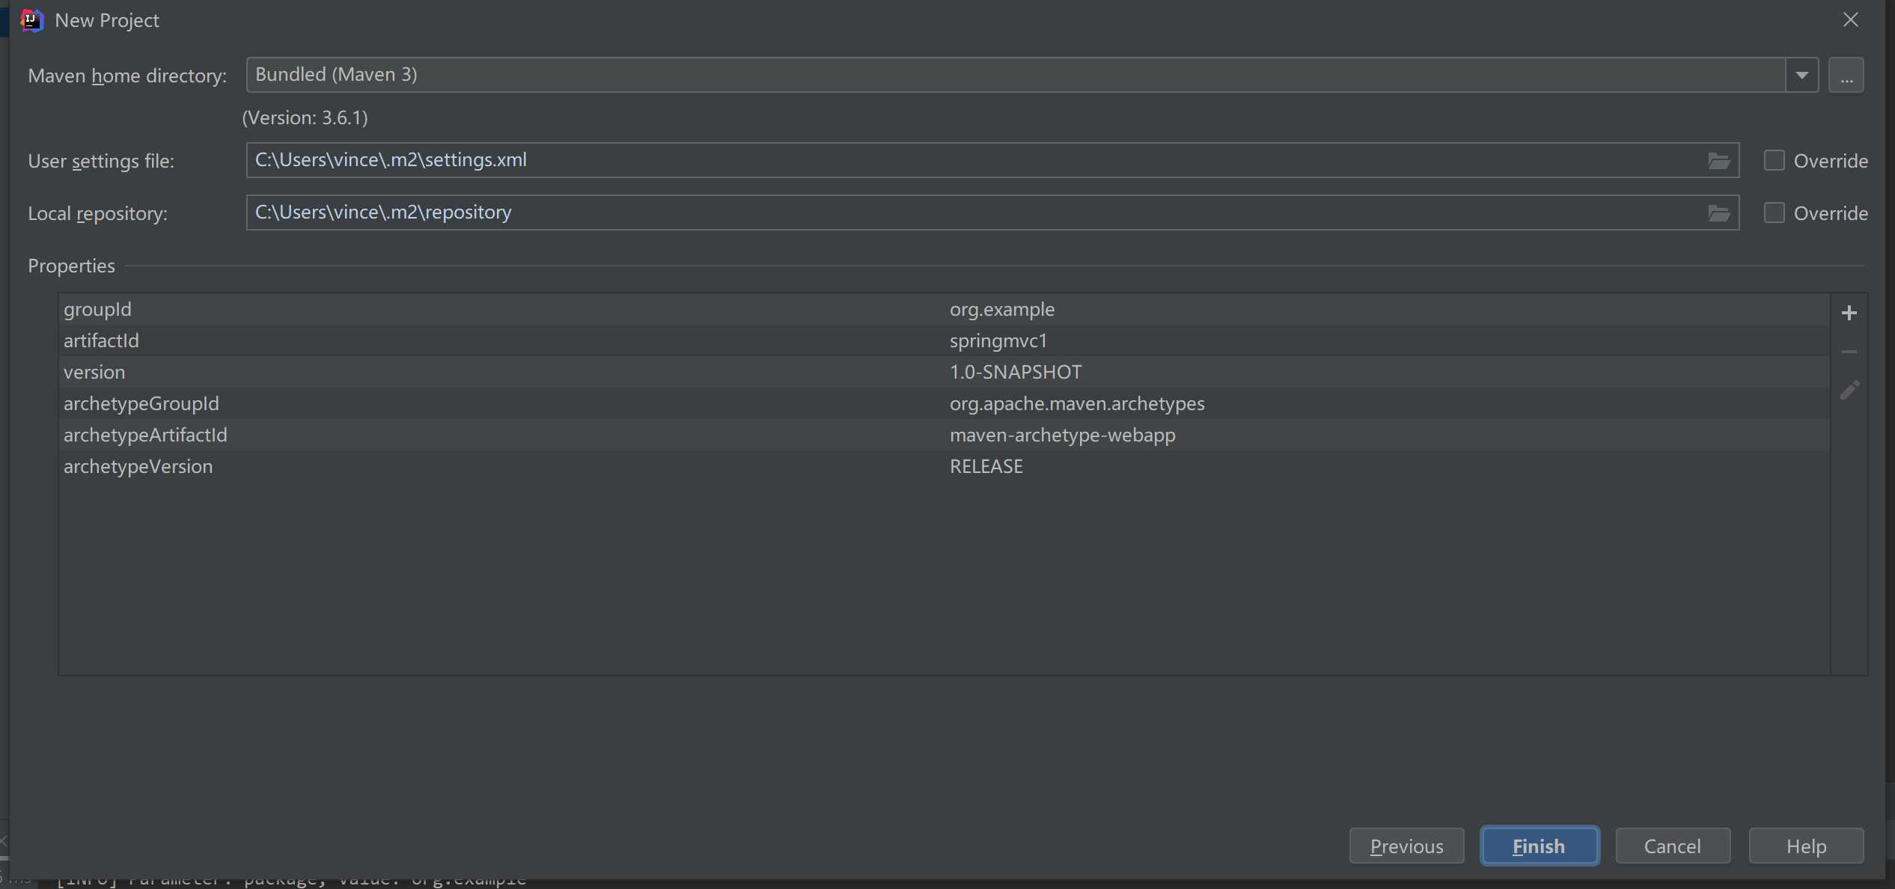The image size is (1895, 889).
Task: Open Help for new project dialog
Action: coord(1807,846)
